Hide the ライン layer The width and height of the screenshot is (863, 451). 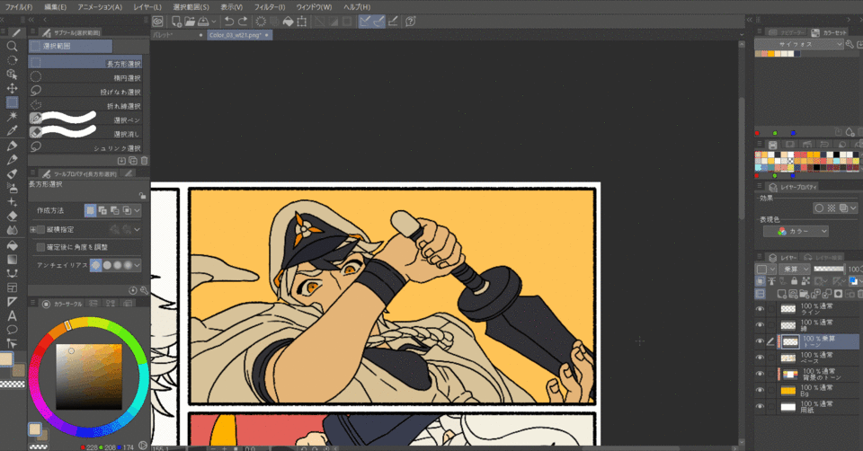(761, 309)
